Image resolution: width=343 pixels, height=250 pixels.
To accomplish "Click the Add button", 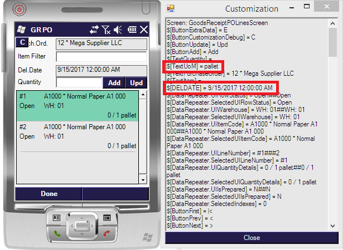I will (114, 83).
